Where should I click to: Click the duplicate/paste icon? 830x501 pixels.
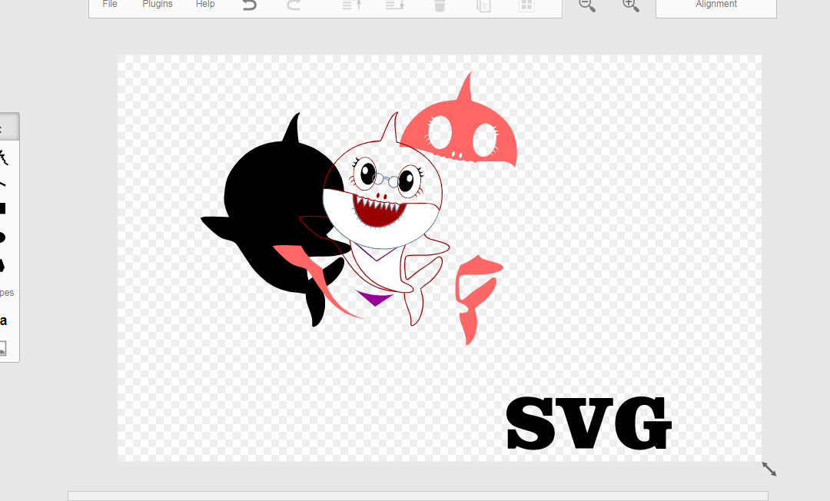483,5
